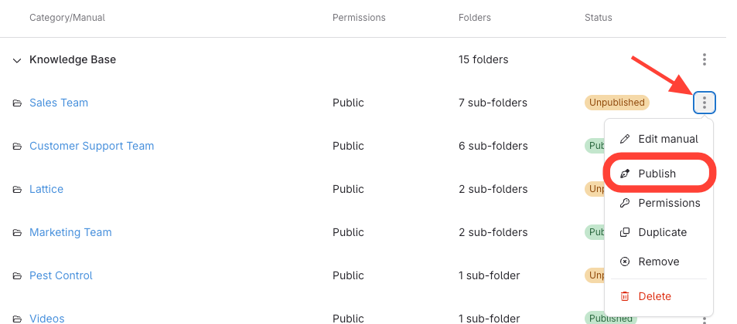Click the Sales Team folder icon
The image size is (737, 324).
tap(17, 103)
